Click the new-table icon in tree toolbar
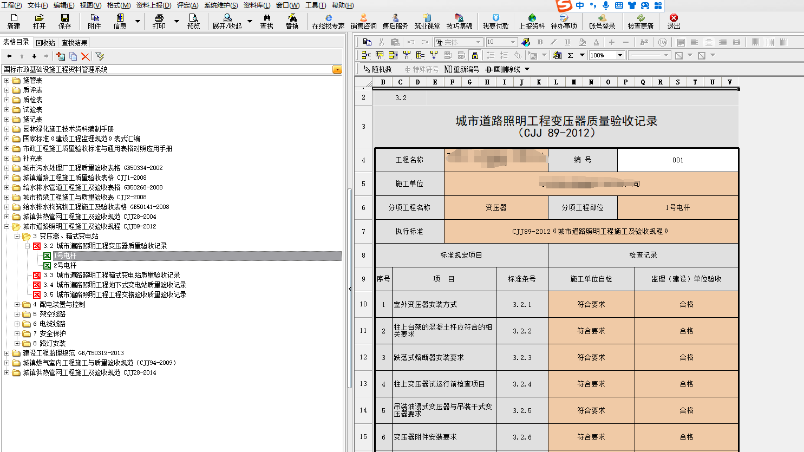This screenshot has width=804, height=452. tap(60, 56)
